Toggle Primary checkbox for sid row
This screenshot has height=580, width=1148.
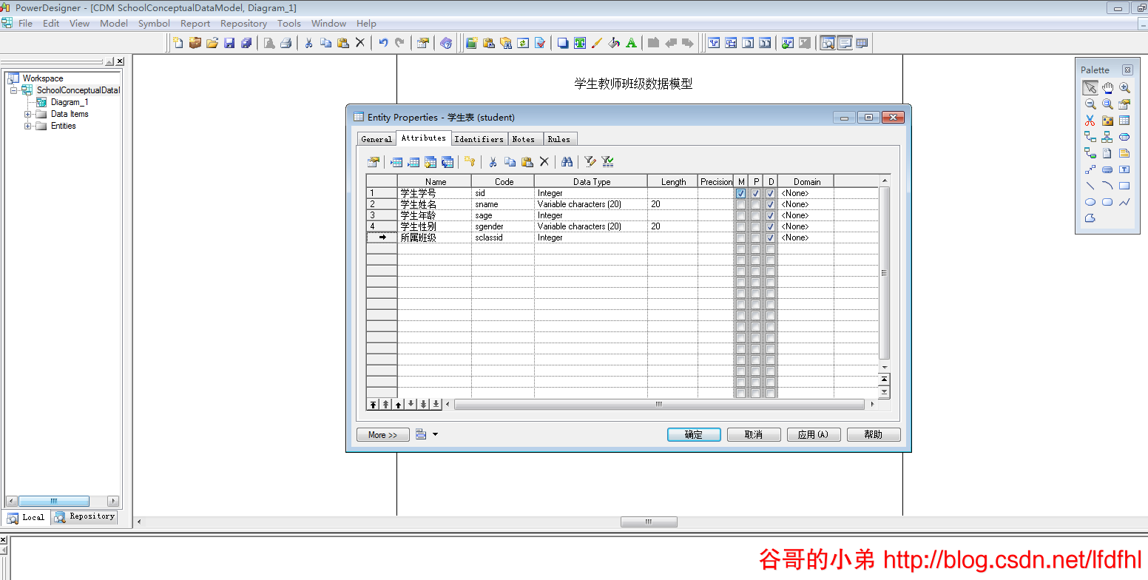756,193
